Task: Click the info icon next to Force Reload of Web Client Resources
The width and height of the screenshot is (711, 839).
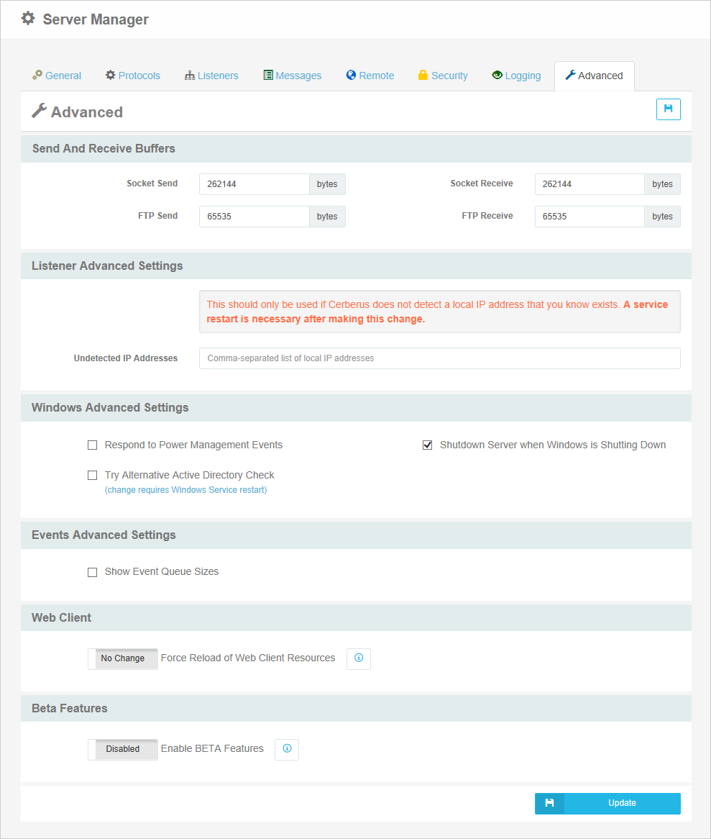Action: point(358,658)
